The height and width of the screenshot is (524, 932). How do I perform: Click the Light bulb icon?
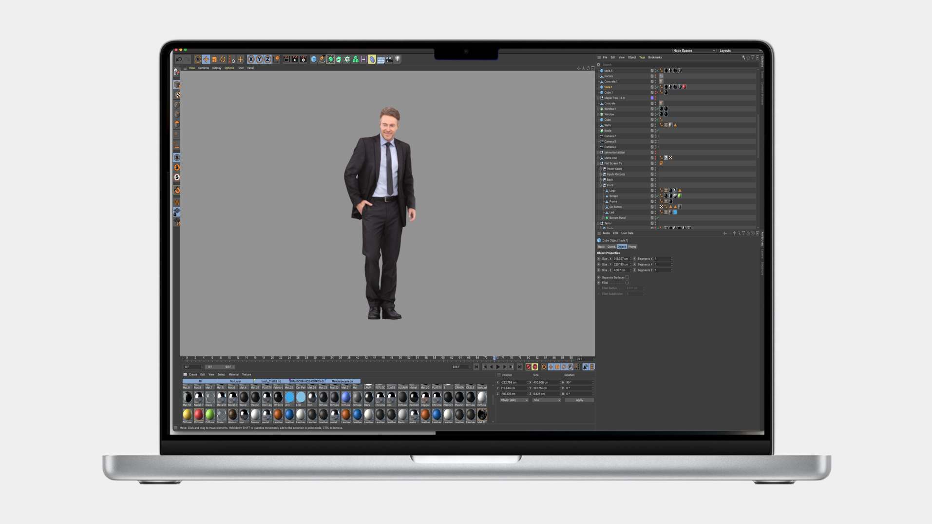(x=398, y=59)
